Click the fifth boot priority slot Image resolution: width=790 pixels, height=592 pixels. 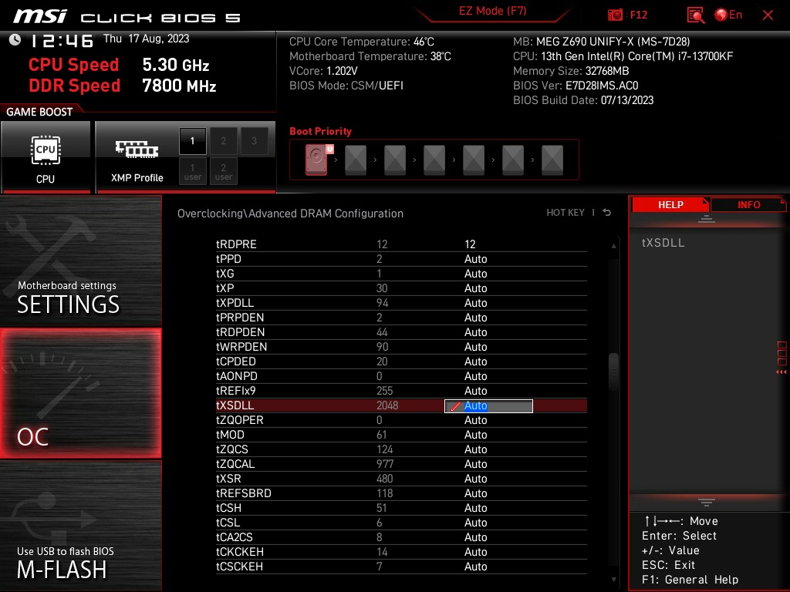pos(474,160)
